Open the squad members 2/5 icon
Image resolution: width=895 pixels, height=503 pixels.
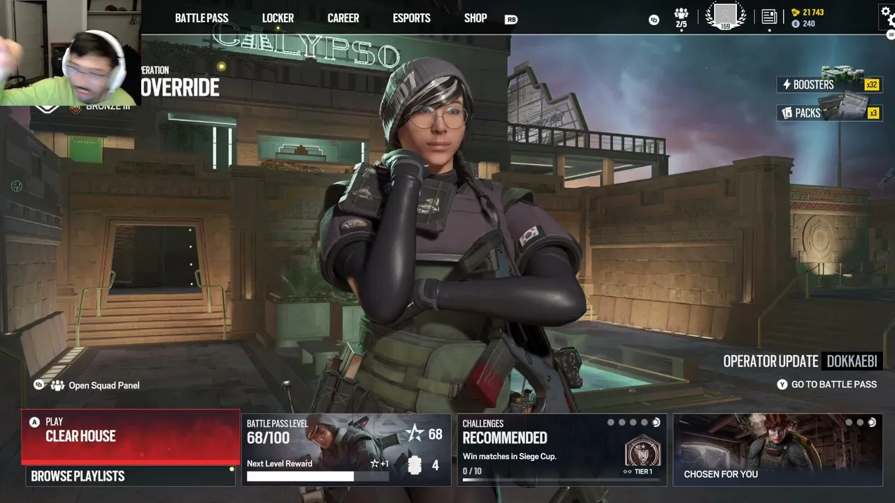tap(681, 18)
